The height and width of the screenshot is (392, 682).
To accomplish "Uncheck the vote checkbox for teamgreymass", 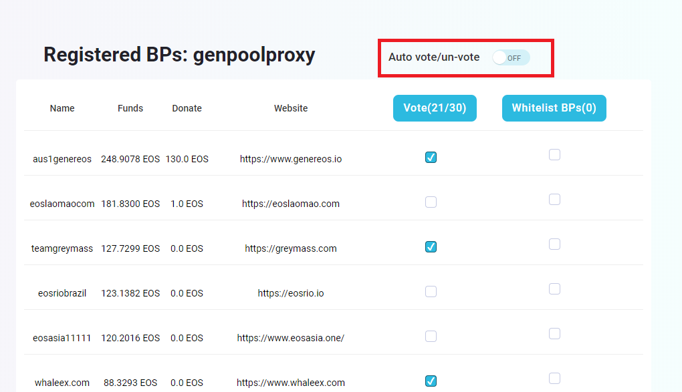I will click(x=431, y=247).
